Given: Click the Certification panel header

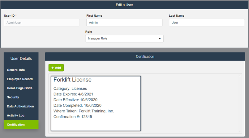Looking at the screenshot, I should (x=145, y=56).
